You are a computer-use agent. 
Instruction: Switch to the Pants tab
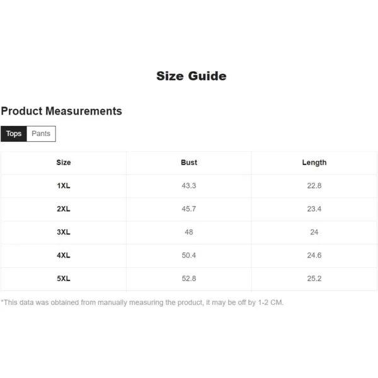pyautogui.click(x=41, y=134)
